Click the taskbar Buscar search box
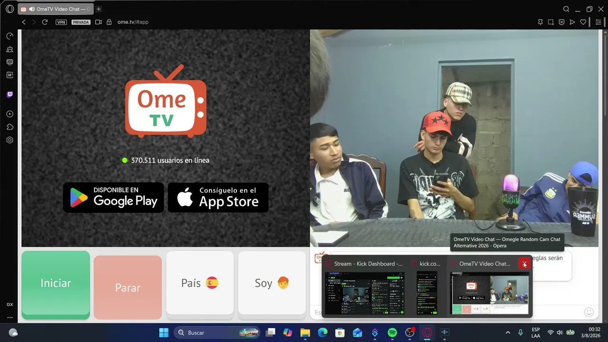Screen dimensions: 608x342 pos(217,332)
